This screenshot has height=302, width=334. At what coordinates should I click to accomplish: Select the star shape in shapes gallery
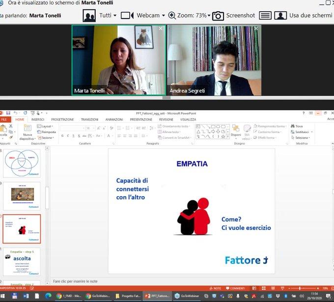coord(223,137)
